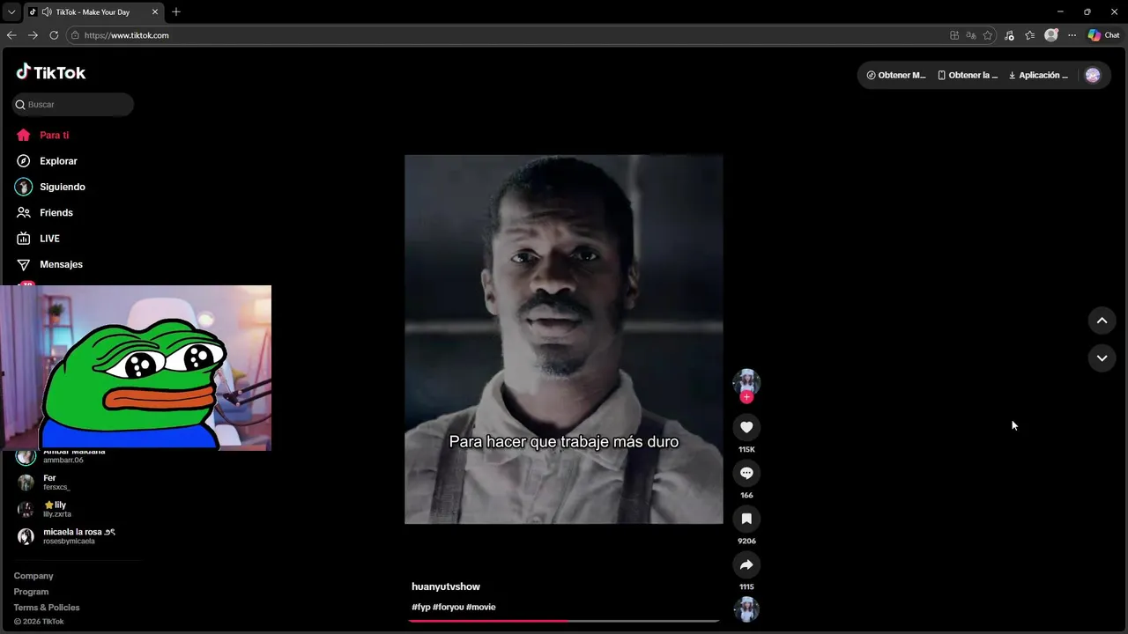The height and width of the screenshot is (634, 1128).
Task: Follow creator with the red plus badge
Action: click(x=746, y=397)
